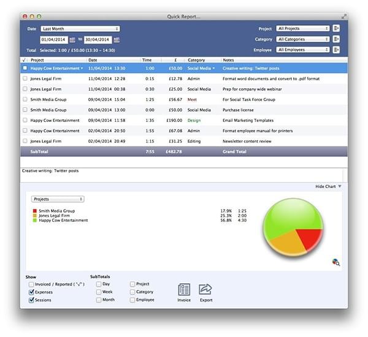Enable Category subtotals checkbox

click(x=132, y=292)
